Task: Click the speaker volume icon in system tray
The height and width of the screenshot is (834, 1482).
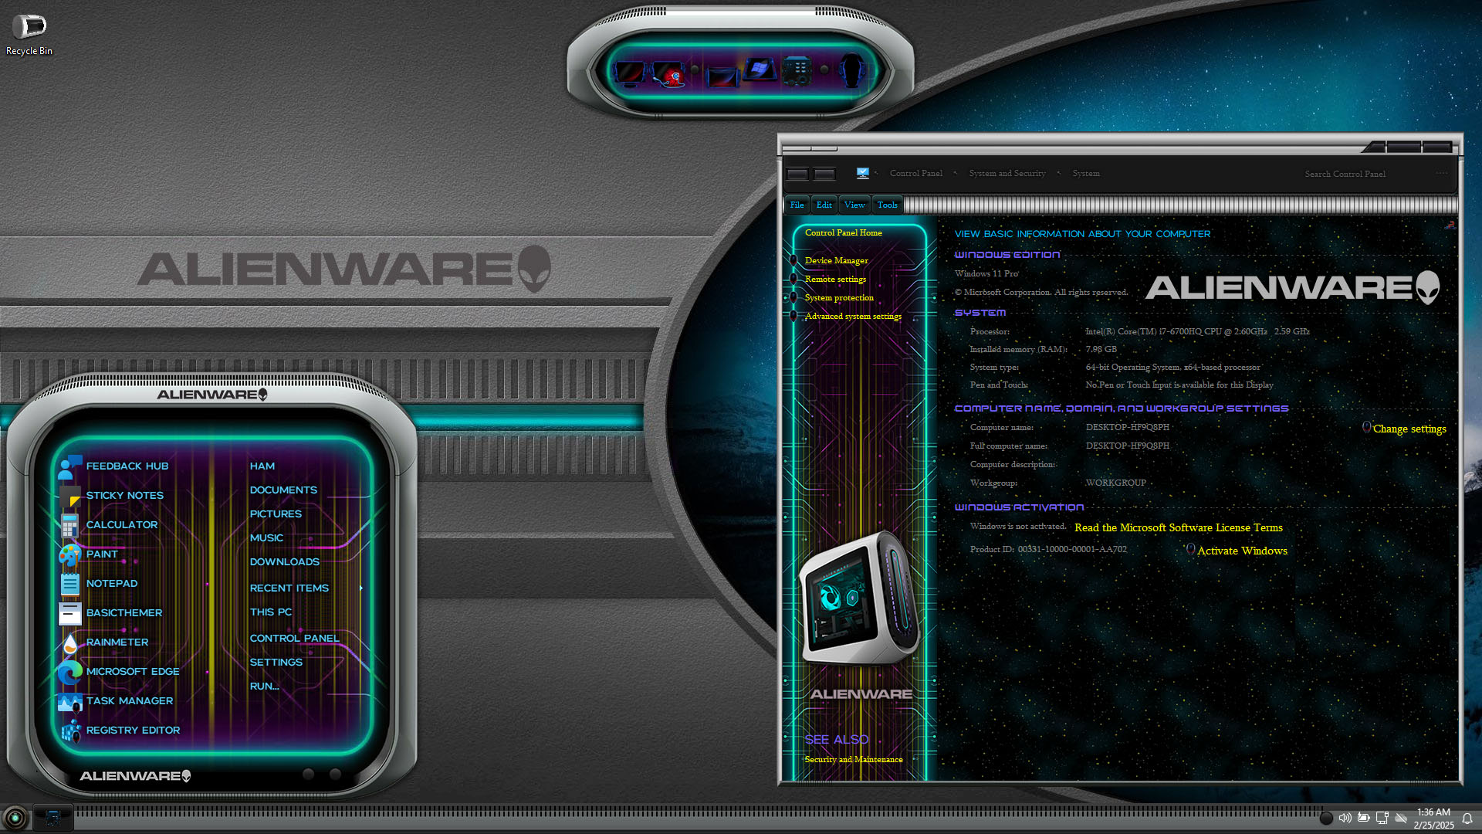Action: click(x=1345, y=818)
